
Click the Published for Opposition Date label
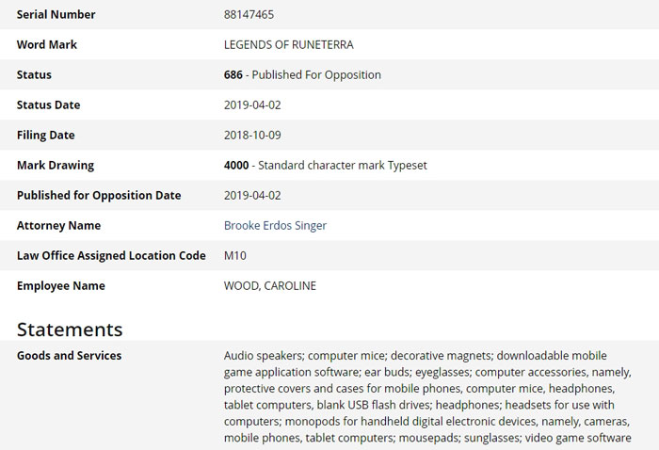(99, 196)
